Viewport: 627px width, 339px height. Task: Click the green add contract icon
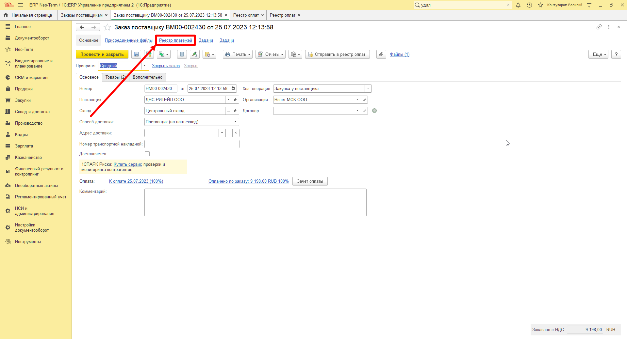[x=374, y=111]
